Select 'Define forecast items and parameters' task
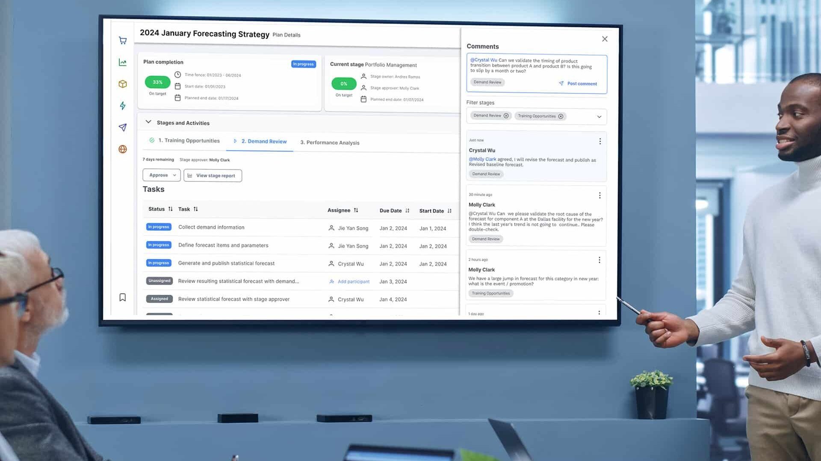Image resolution: width=821 pixels, height=461 pixels. [x=223, y=245]
